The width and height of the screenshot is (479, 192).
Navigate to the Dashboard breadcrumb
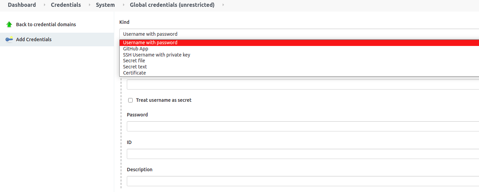[22, 5]
